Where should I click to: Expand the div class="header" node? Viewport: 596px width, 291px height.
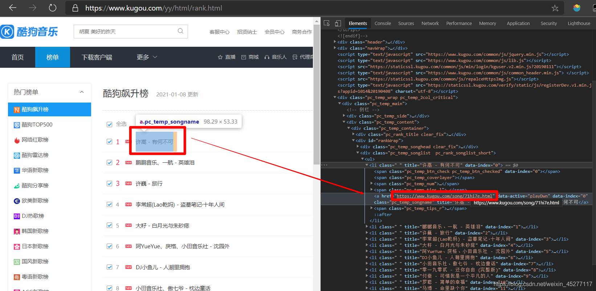[335, 42]
